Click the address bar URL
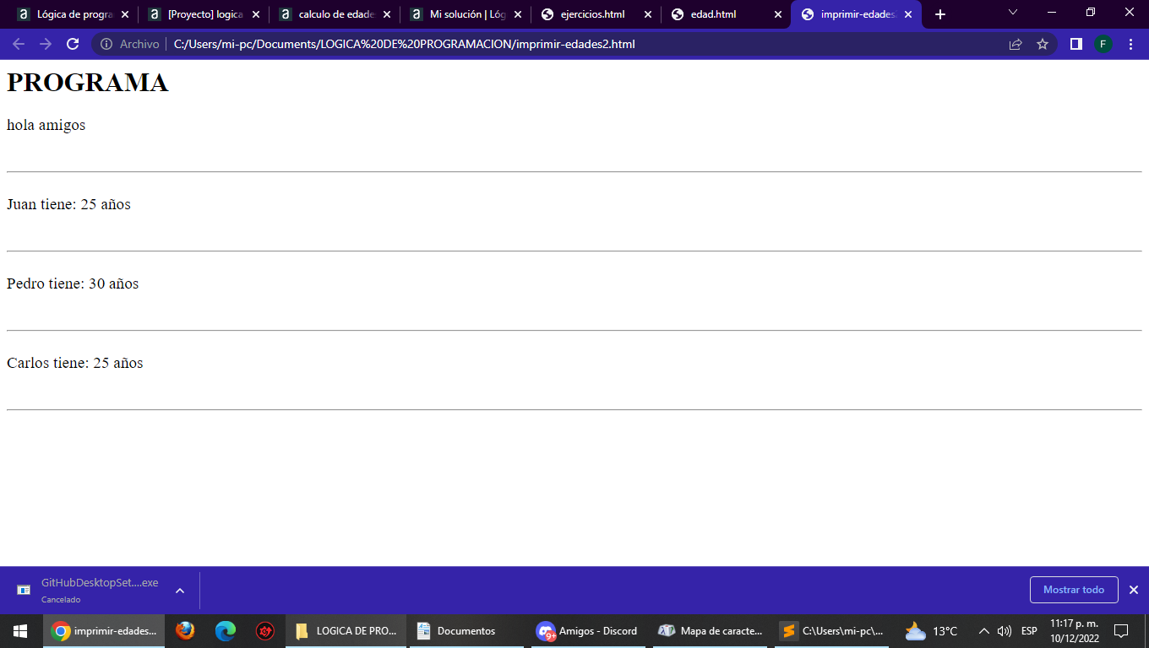This screenshot has height=648, width=1149. [404, 44]
